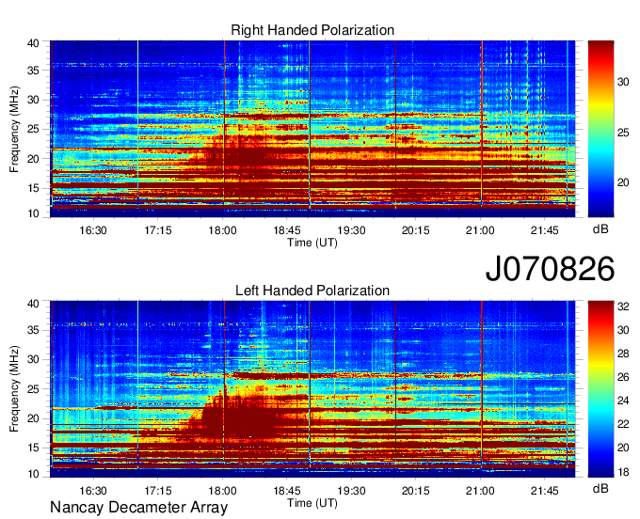This screenshot has width=640, height=519.
Task: Click the Right Handed Polarization spectrogram image
Action: [x=312, y=129]
